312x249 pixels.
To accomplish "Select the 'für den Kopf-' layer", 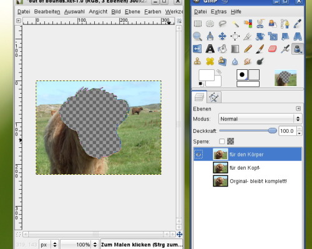I will [247, 168].
